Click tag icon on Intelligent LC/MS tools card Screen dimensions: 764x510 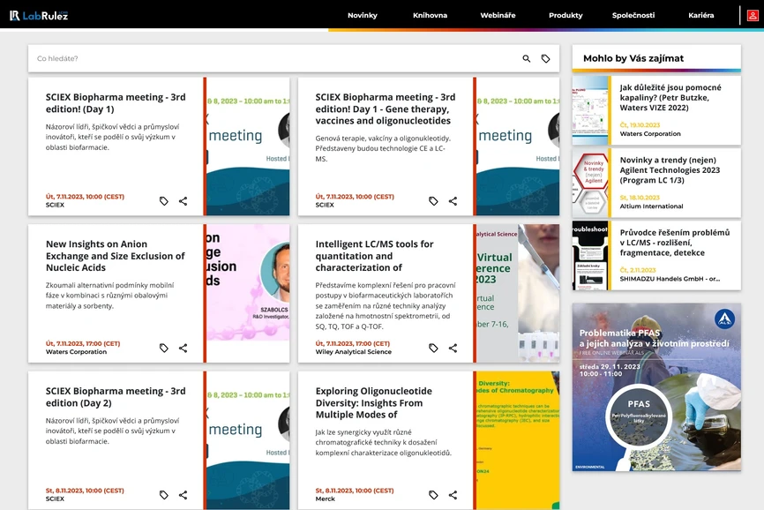pos(433,348)
